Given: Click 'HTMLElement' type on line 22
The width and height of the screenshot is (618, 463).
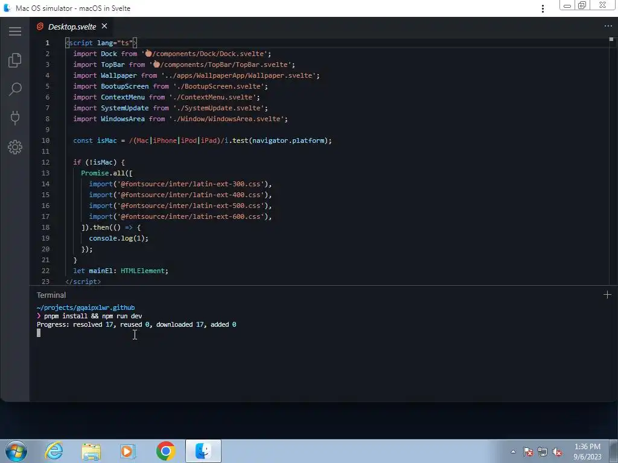Looking at the screenshot, I should pyautogui.click(x=142, y=271).
